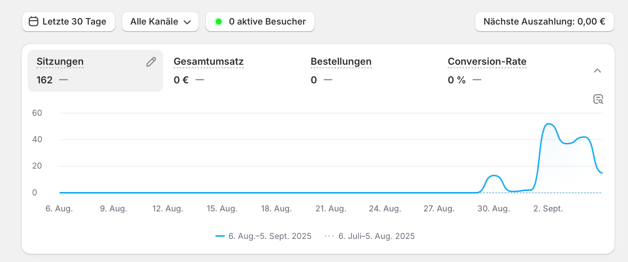Click the 9. Aug. axis label

tap(114, 208)
